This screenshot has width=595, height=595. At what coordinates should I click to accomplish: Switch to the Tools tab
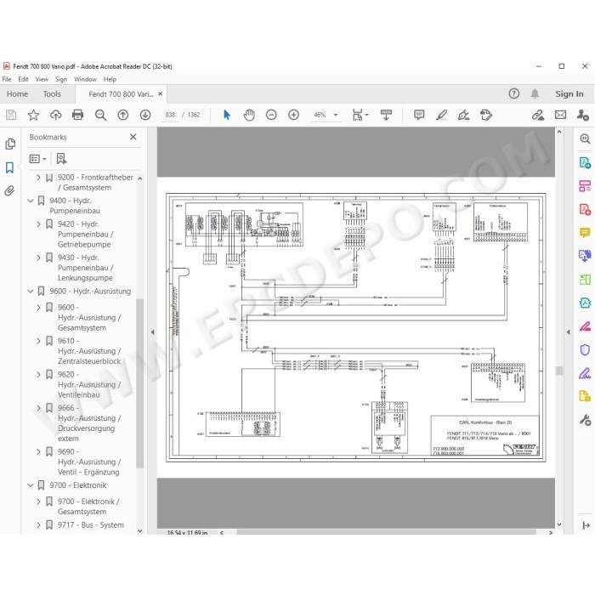pos(52,93)
